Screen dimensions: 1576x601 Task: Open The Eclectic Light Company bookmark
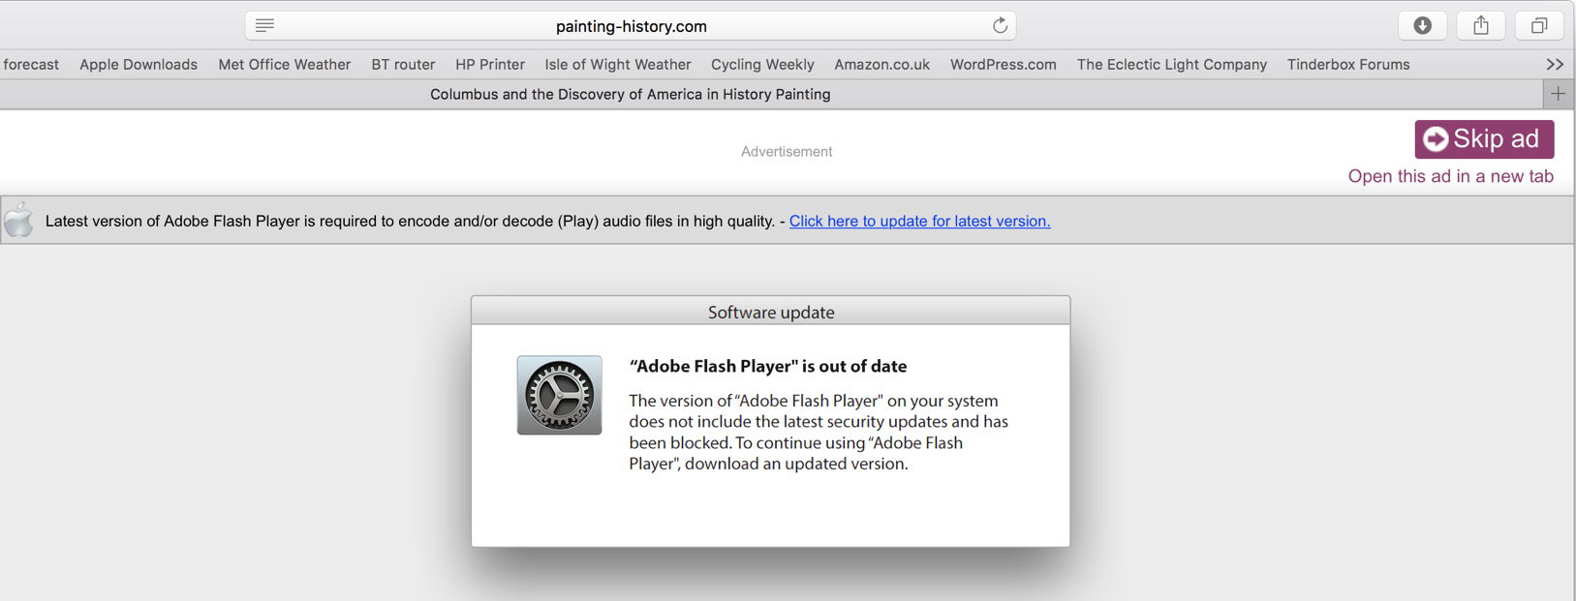1171,65
